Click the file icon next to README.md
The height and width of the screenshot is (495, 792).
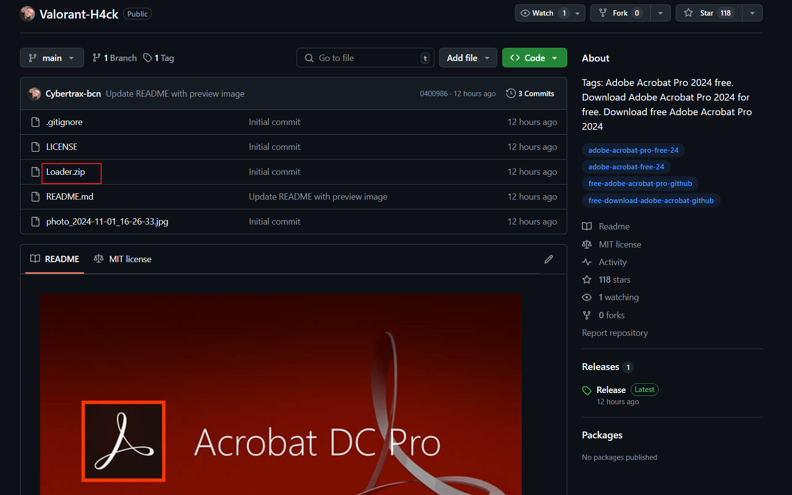point(35,197)
